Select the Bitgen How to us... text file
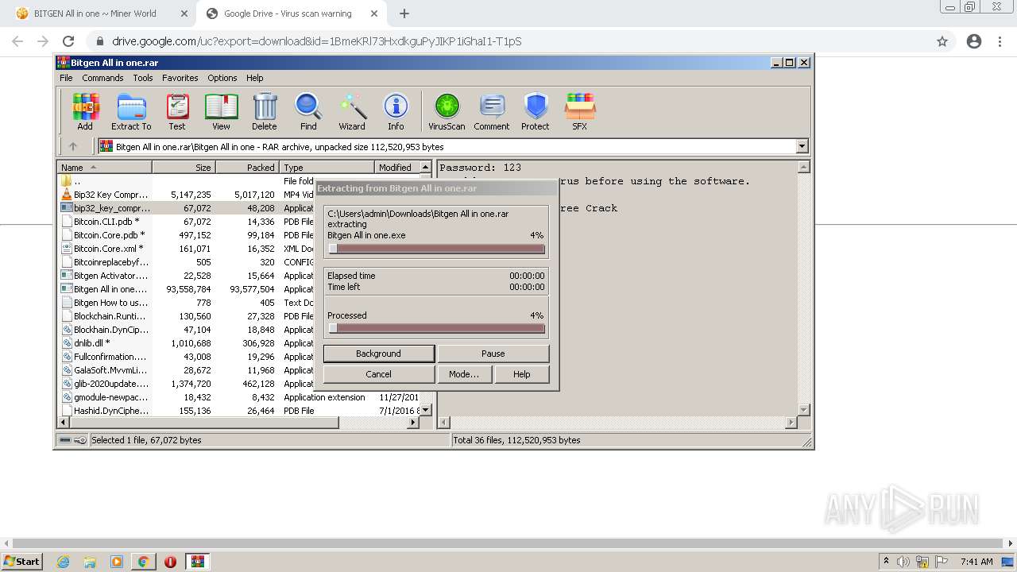Screen dimensions: 1017x572 (187, 303)
